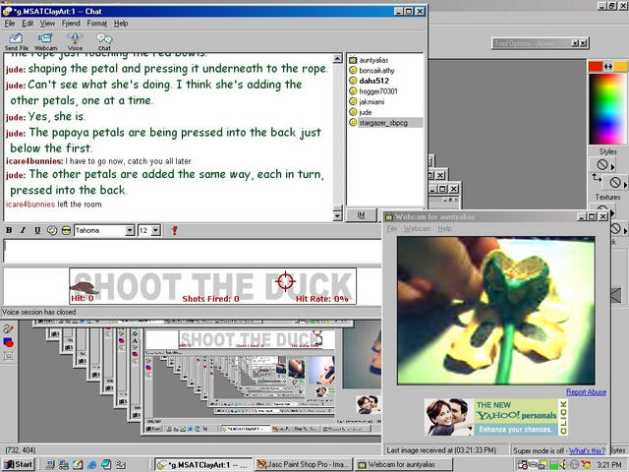This screenshot has width=629, height=472.
Task: Click in the chat message input box
Action: pyautogui.click(x=192, y=252)
